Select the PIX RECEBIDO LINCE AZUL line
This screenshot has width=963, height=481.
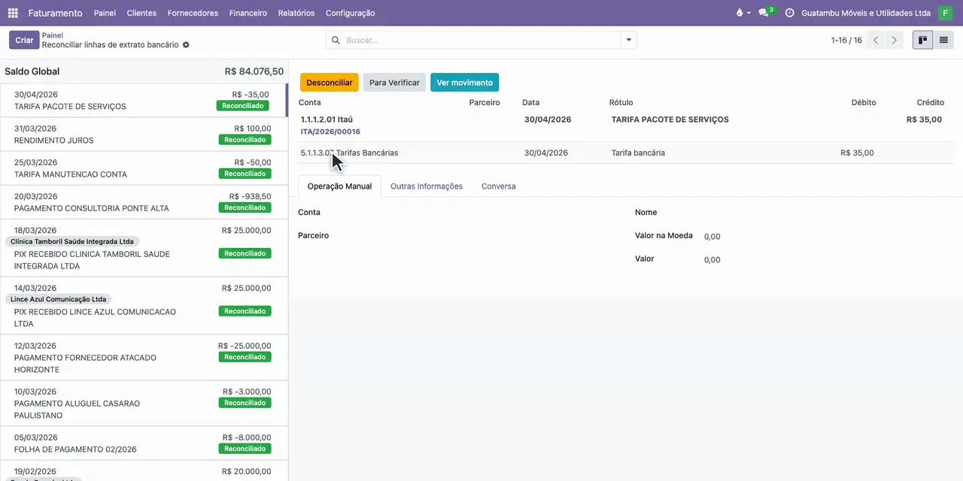point(144,306)
